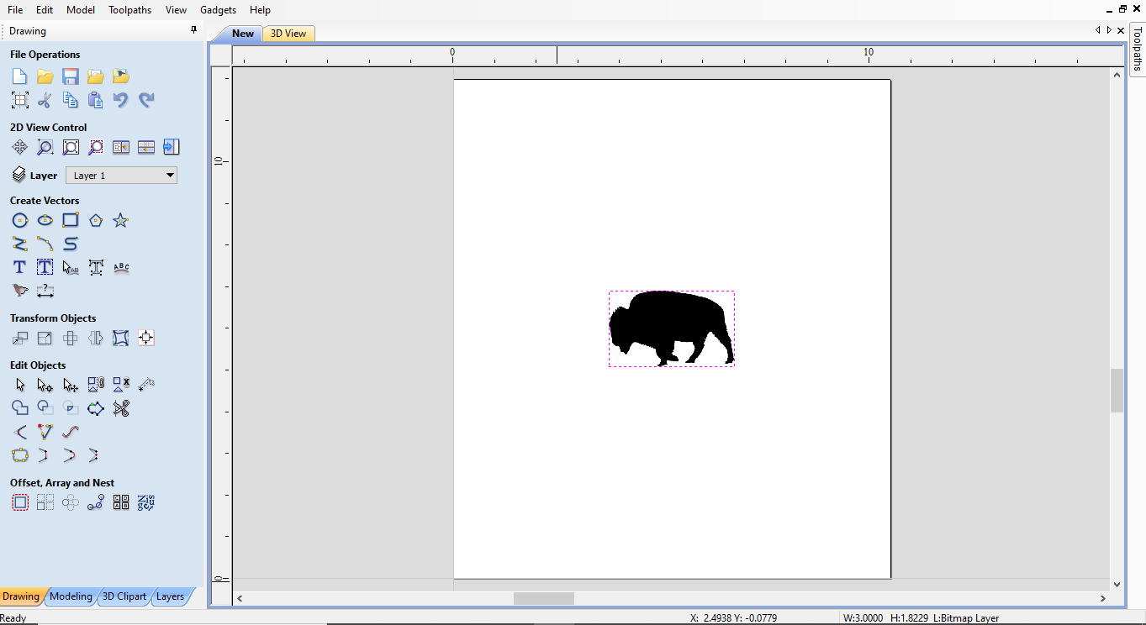
Task: Select the Drawing tab at bottom
Action: (21, 596)
